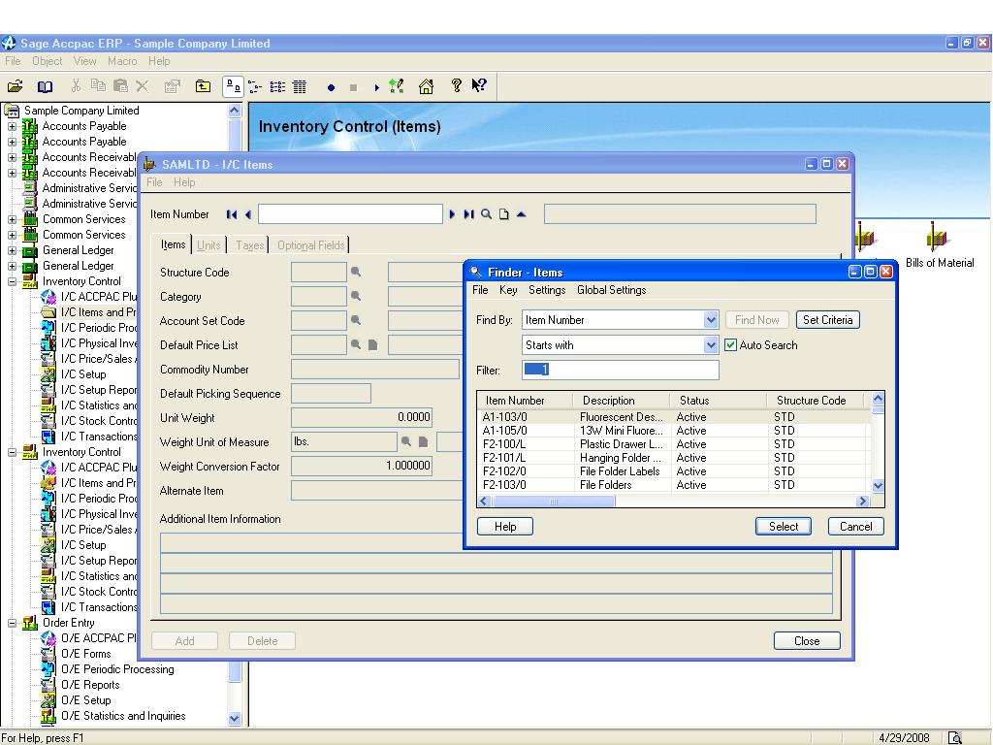Click the Structure Code column header
Image resolution: width=993 pixels, height=745 pixels.
click(815, 401)
